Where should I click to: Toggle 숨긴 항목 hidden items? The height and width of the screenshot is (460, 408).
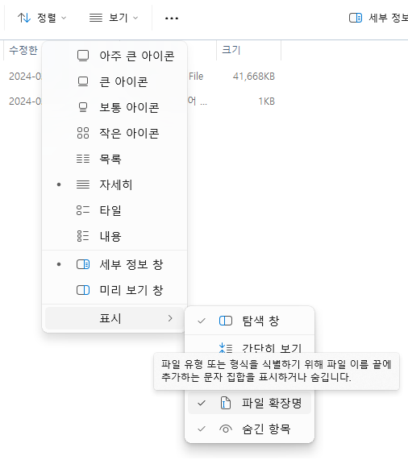(249, 429)
